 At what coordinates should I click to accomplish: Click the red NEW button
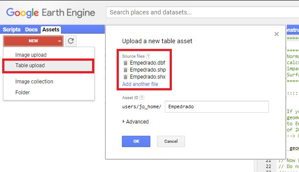click(33, 41)
